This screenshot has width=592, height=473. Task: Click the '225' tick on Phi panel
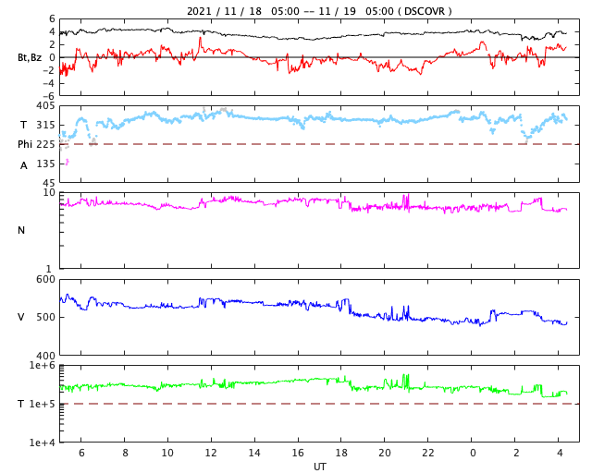[45, 144]
